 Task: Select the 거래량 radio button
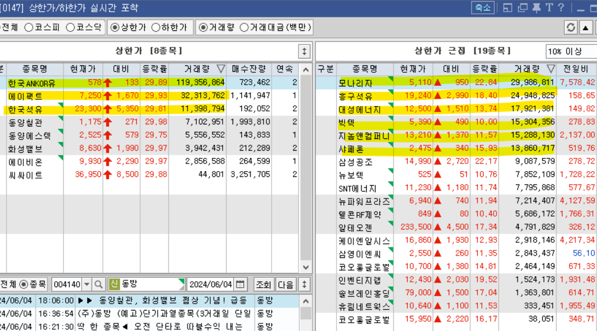[203, 27]
